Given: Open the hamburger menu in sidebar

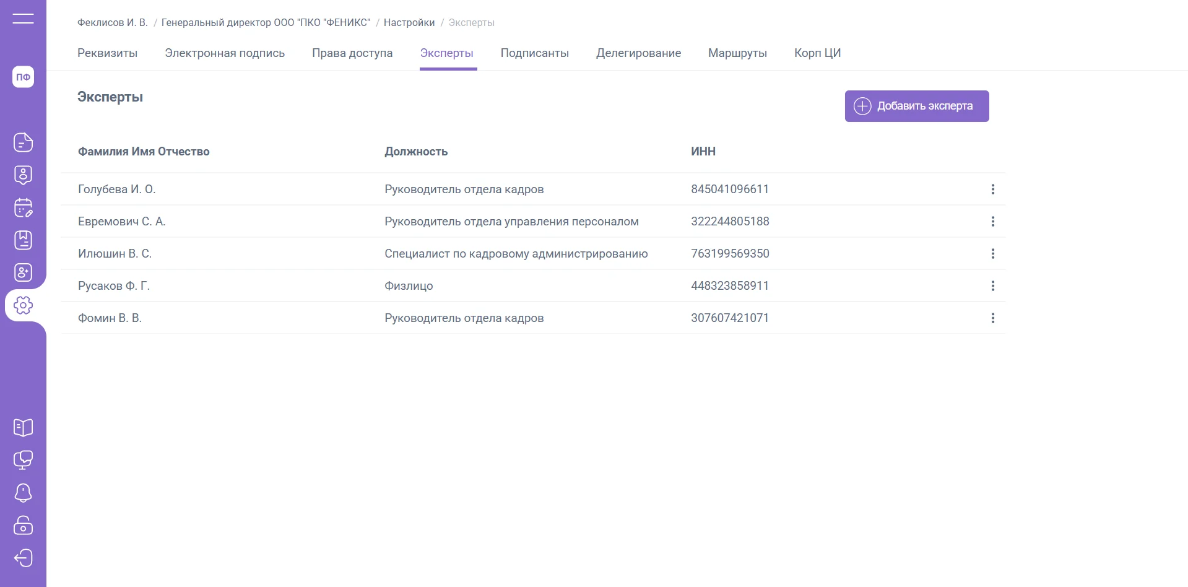Looking at the screenshot, I should tap(23, 19).
